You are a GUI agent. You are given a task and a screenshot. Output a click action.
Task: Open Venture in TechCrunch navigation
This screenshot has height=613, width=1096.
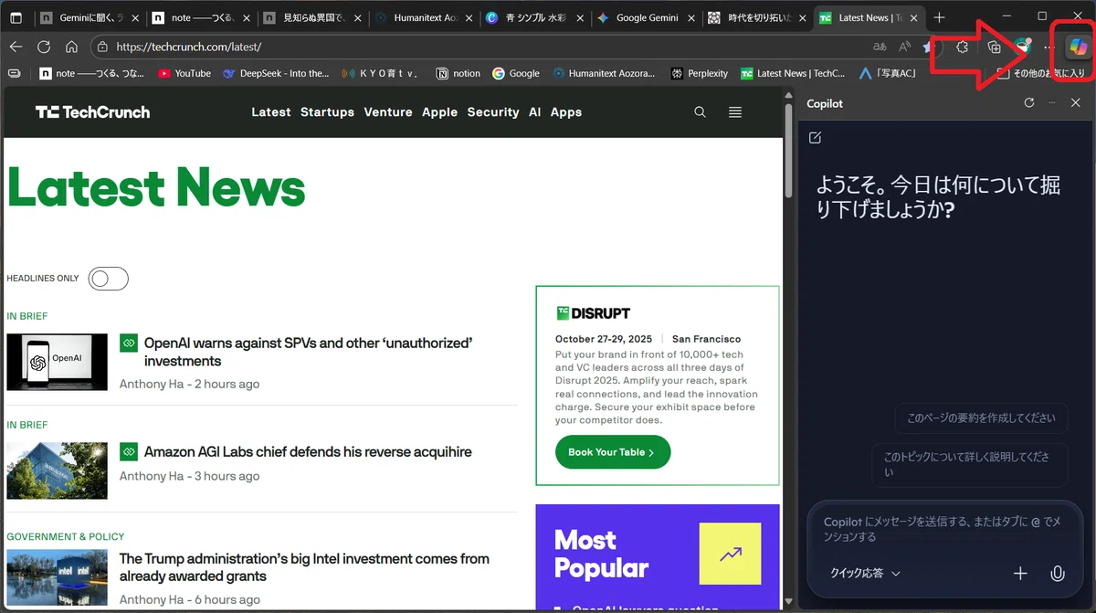(388, 112)
